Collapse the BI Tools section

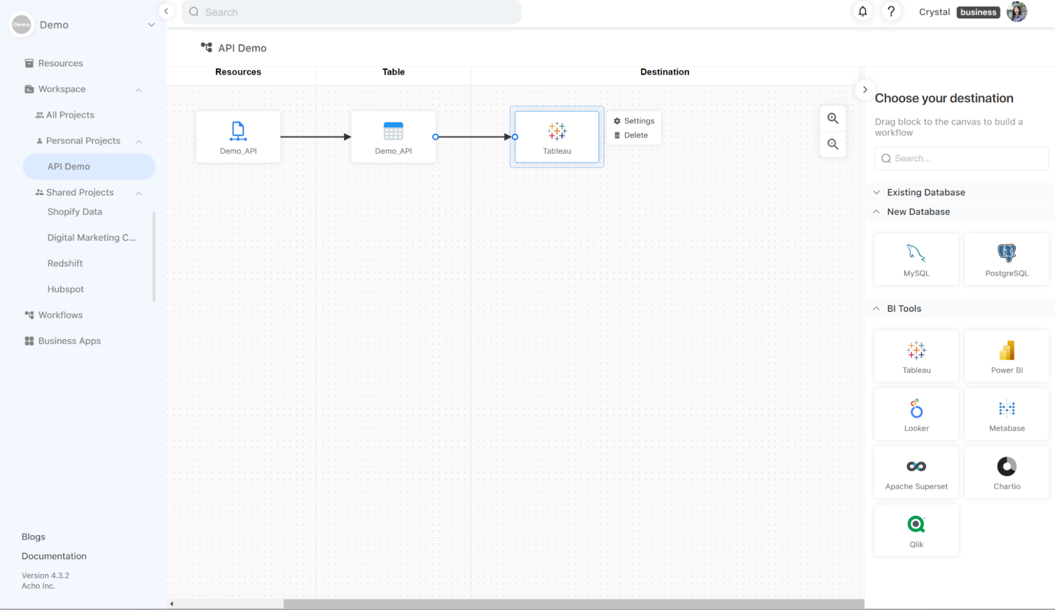click(904, 308)
